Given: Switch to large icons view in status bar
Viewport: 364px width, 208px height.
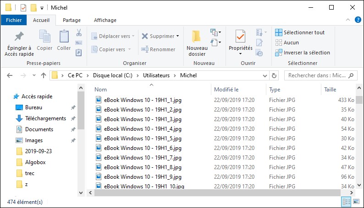Looking at the screenshot, I should (356, 202).
